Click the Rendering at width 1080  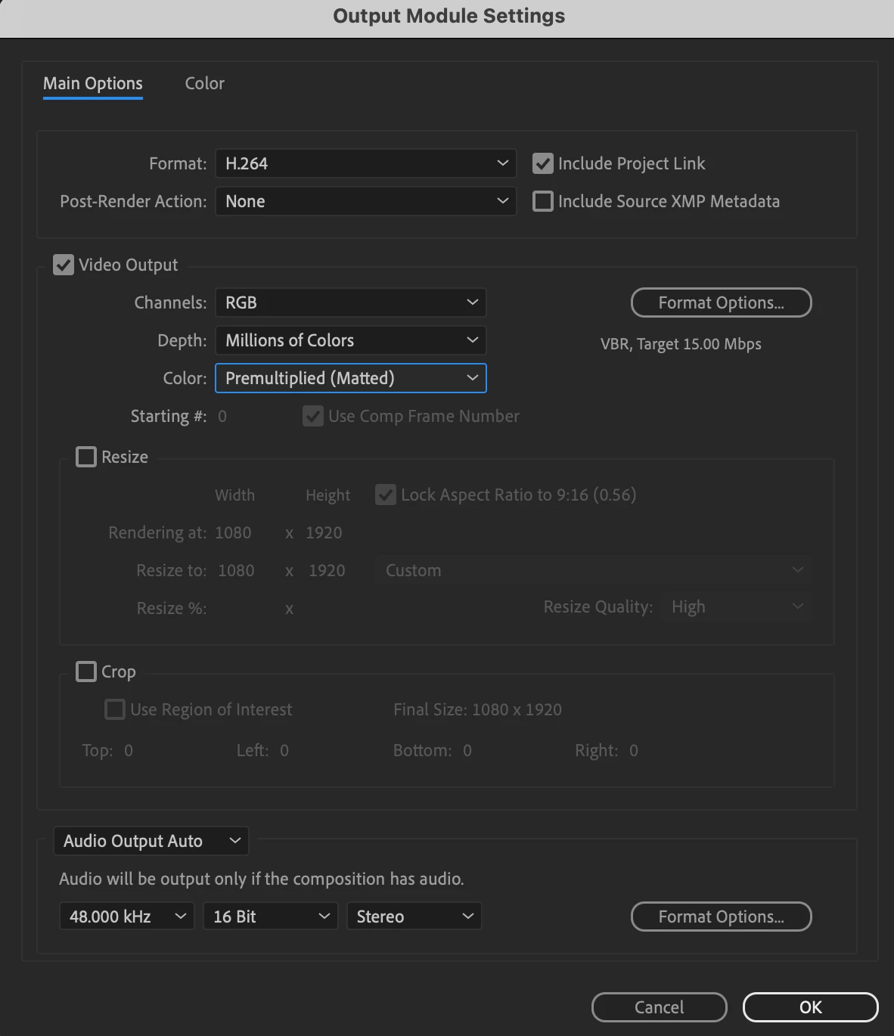(233, 532)
